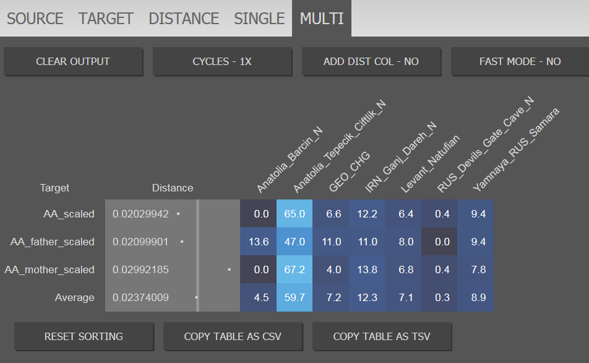
Task: Click the 7.2 cell in Average row
Action: pyautogui.click(x=330, y=297)
